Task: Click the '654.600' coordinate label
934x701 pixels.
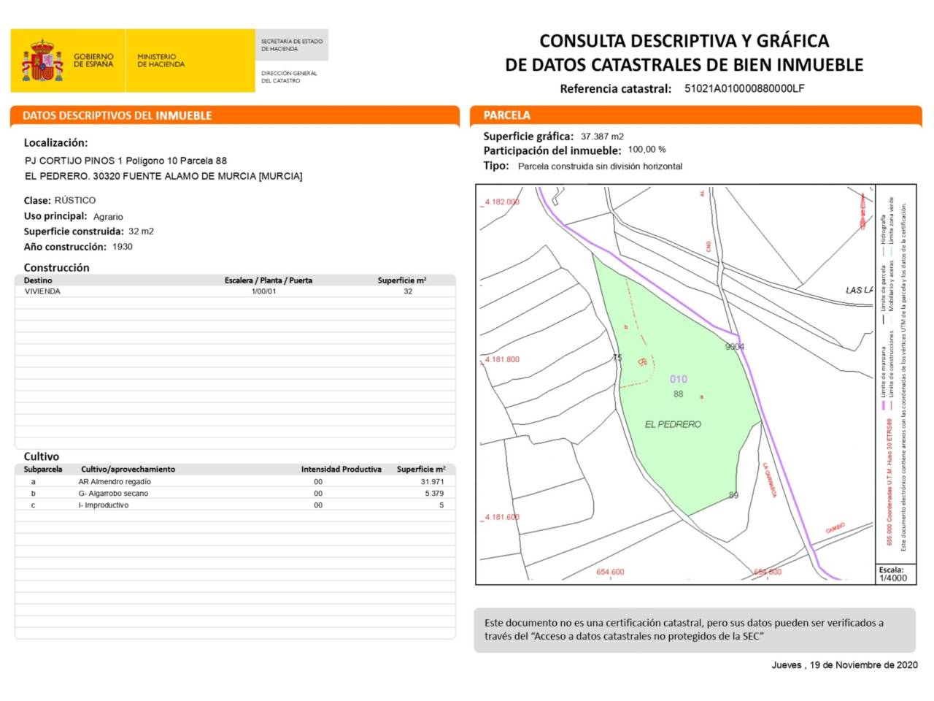Action: tap(610, 572)
